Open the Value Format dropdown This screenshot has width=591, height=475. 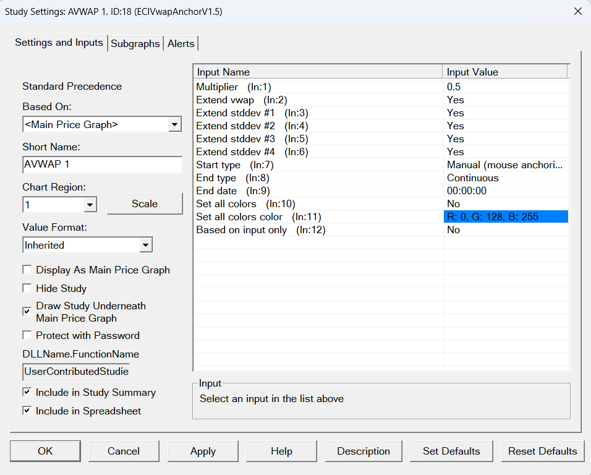145,245
